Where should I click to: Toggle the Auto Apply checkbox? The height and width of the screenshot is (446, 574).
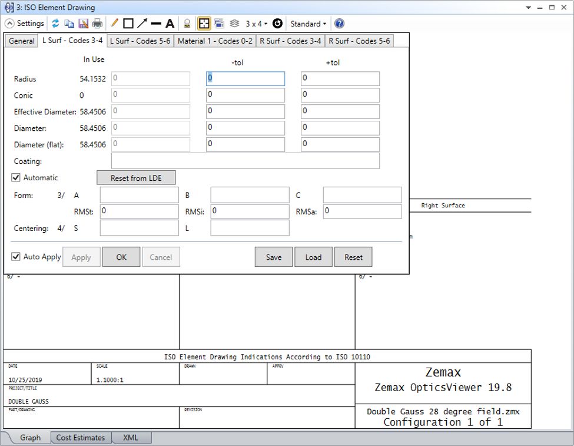pos(16,257)
